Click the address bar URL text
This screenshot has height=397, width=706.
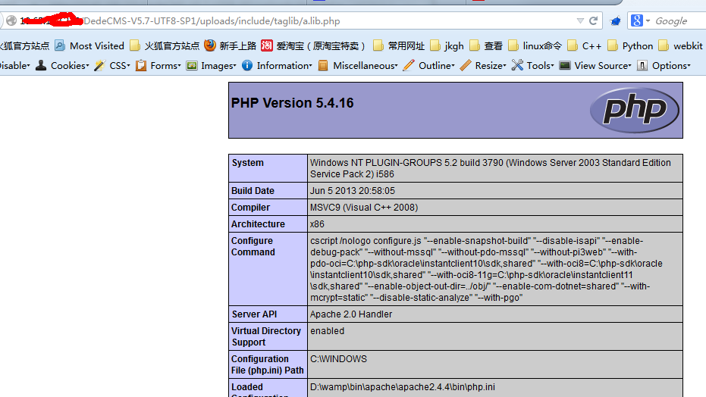click(212, 21)
